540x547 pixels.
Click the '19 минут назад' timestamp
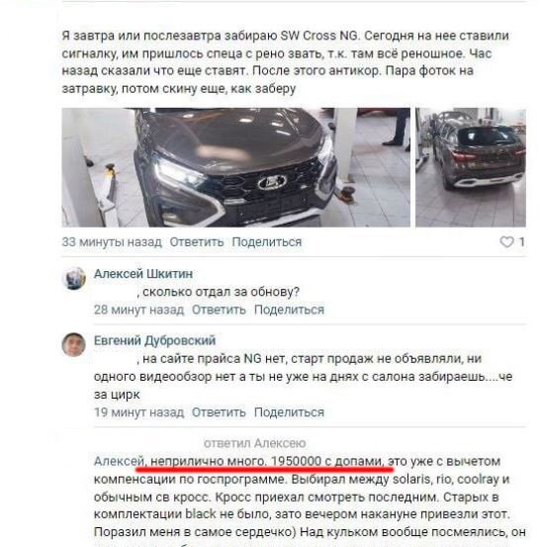point(138,412)
